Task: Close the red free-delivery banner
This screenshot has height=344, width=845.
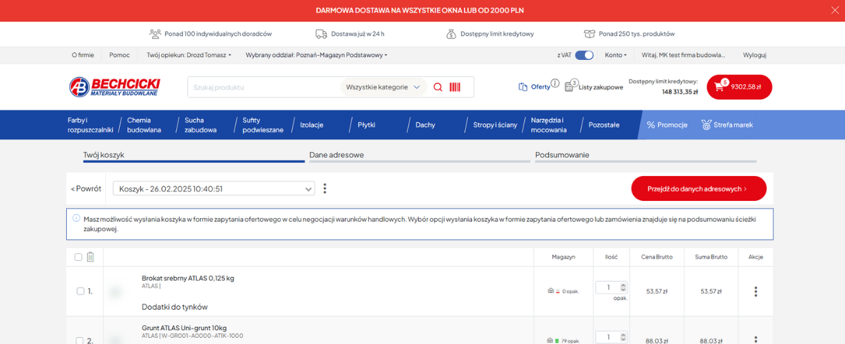Action: (835, 10)
